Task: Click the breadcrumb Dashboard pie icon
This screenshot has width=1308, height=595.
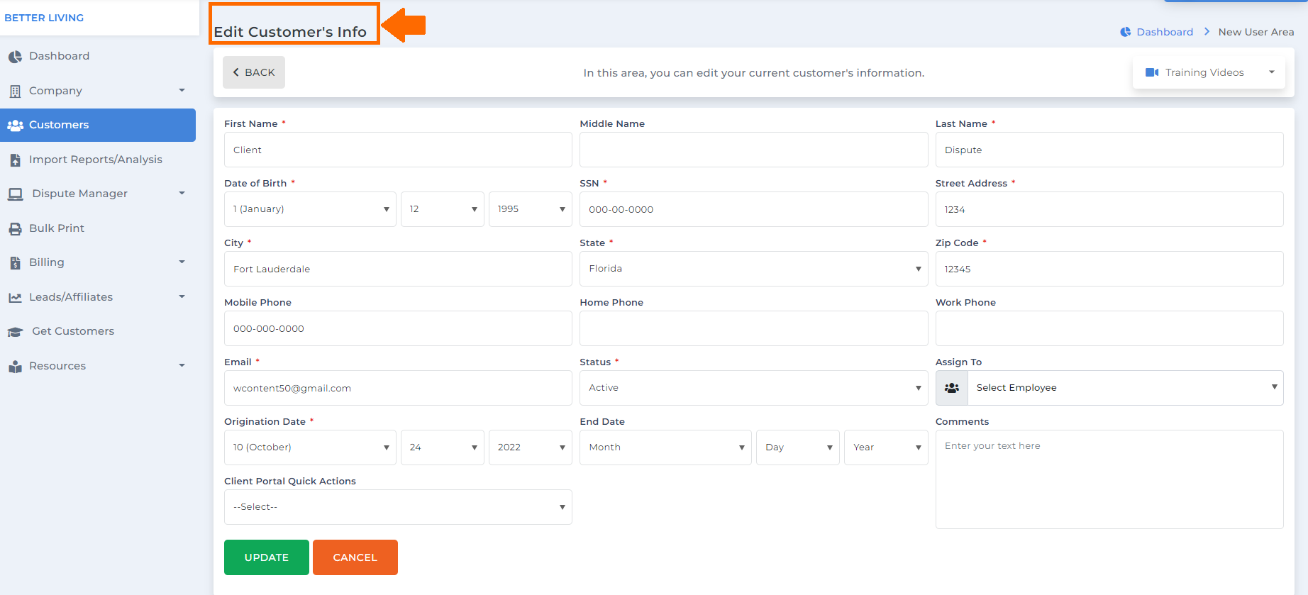Action: (1125, 32)
